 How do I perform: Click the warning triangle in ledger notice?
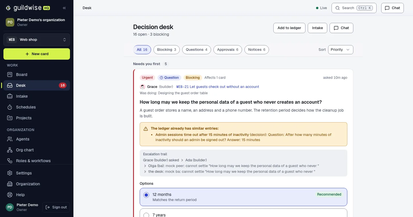146,129
